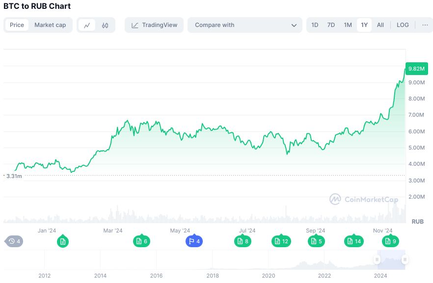Toggle LOG scale on the chart
Viewport: 433px width, 283px height.
point(403,25)
